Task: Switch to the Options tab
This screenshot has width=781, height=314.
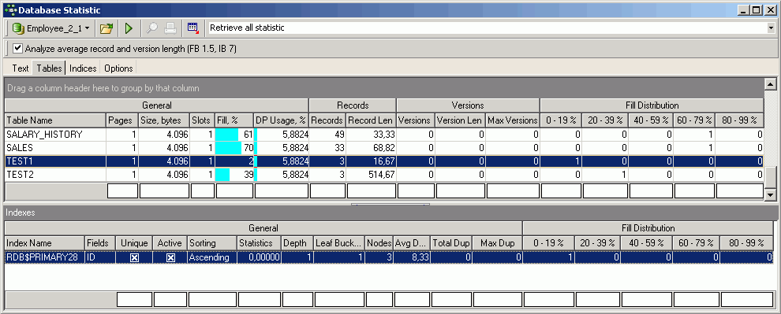Action: (118, 68)
